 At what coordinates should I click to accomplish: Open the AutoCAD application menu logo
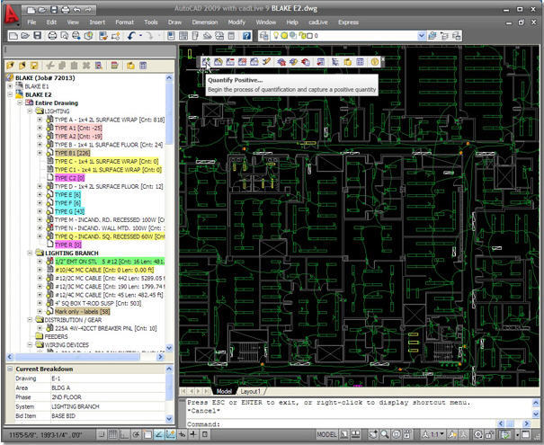pos(12,15)
